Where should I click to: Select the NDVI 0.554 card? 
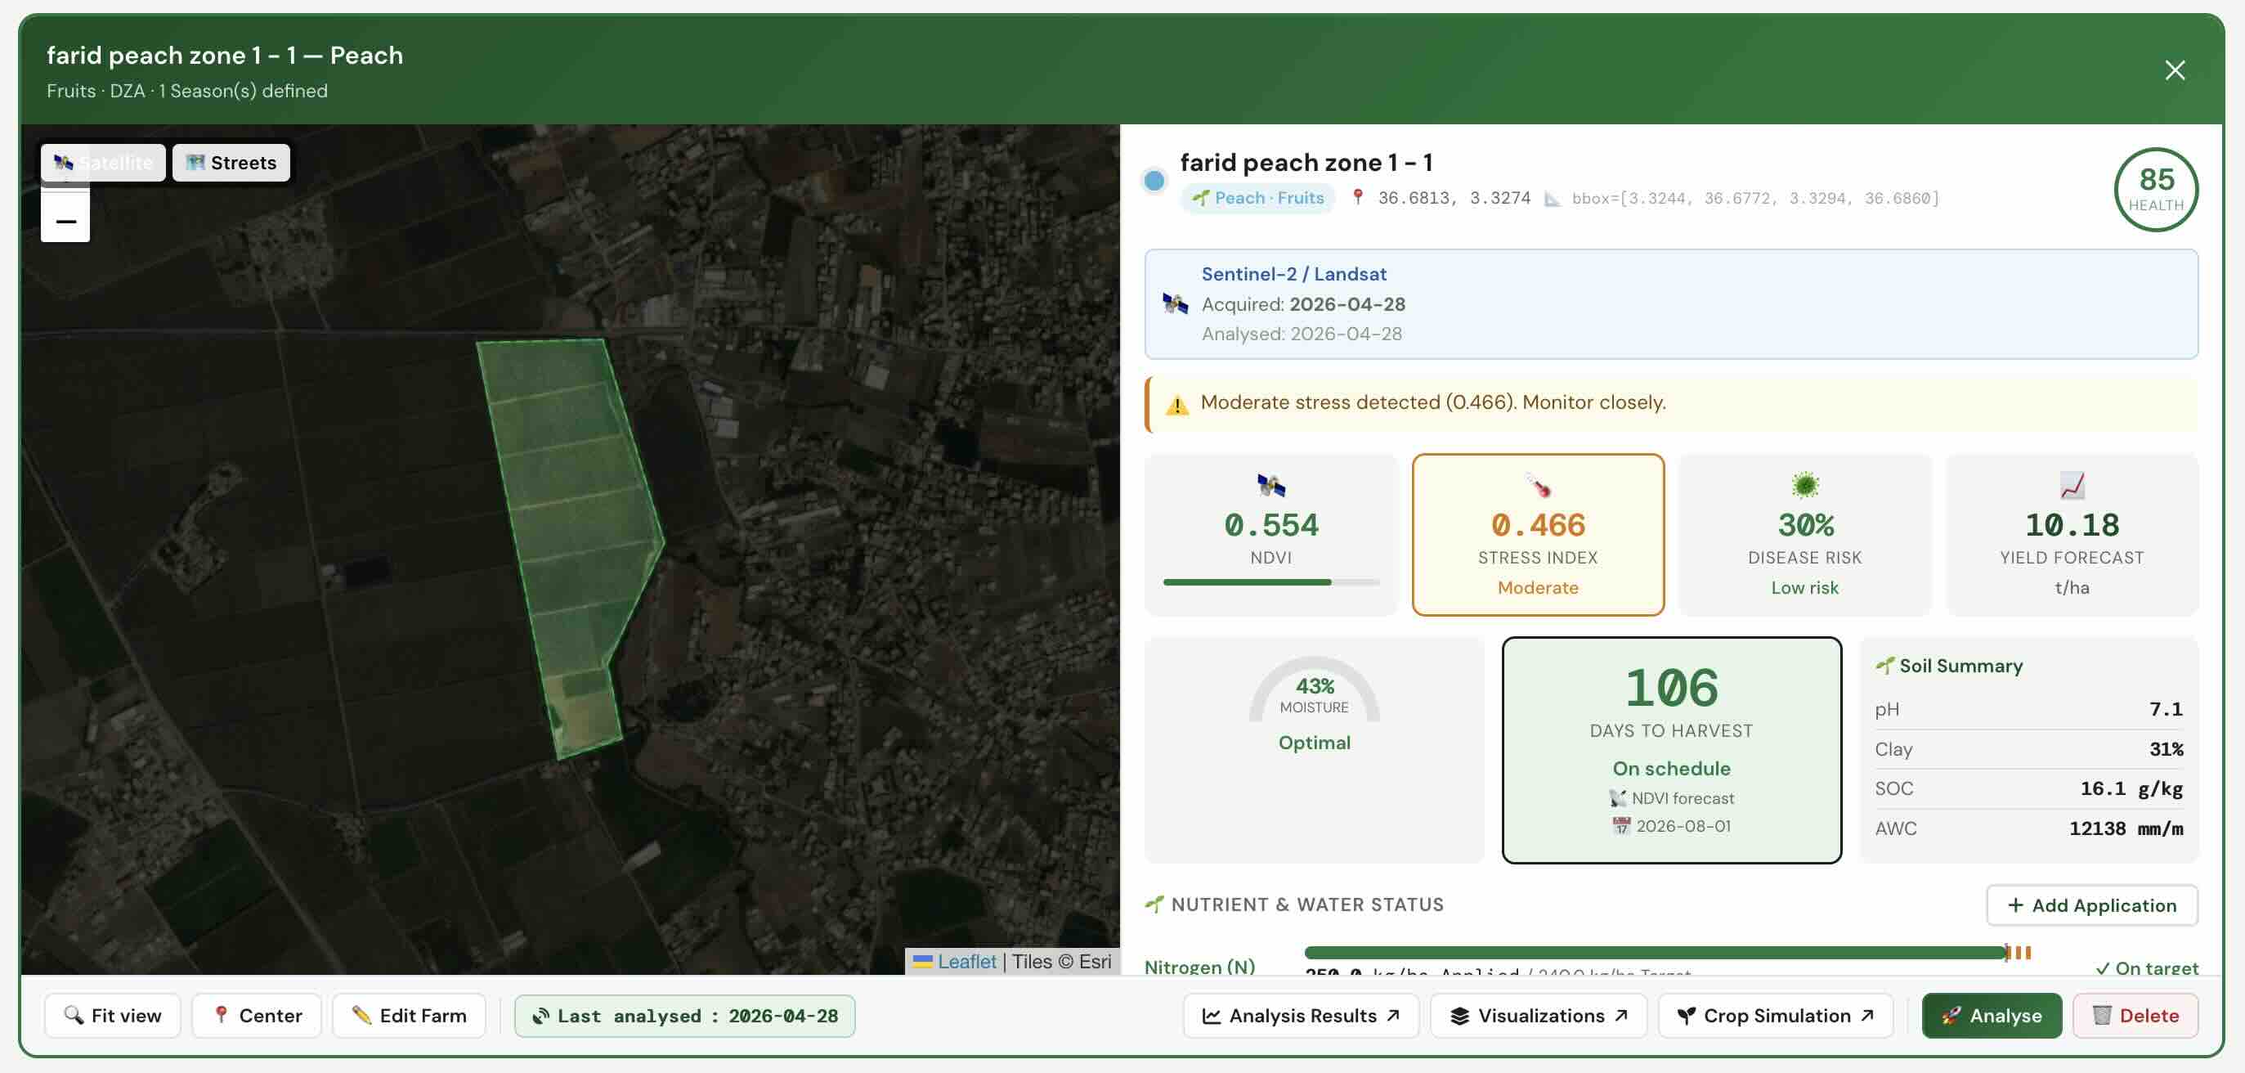tap(1270, 534)
